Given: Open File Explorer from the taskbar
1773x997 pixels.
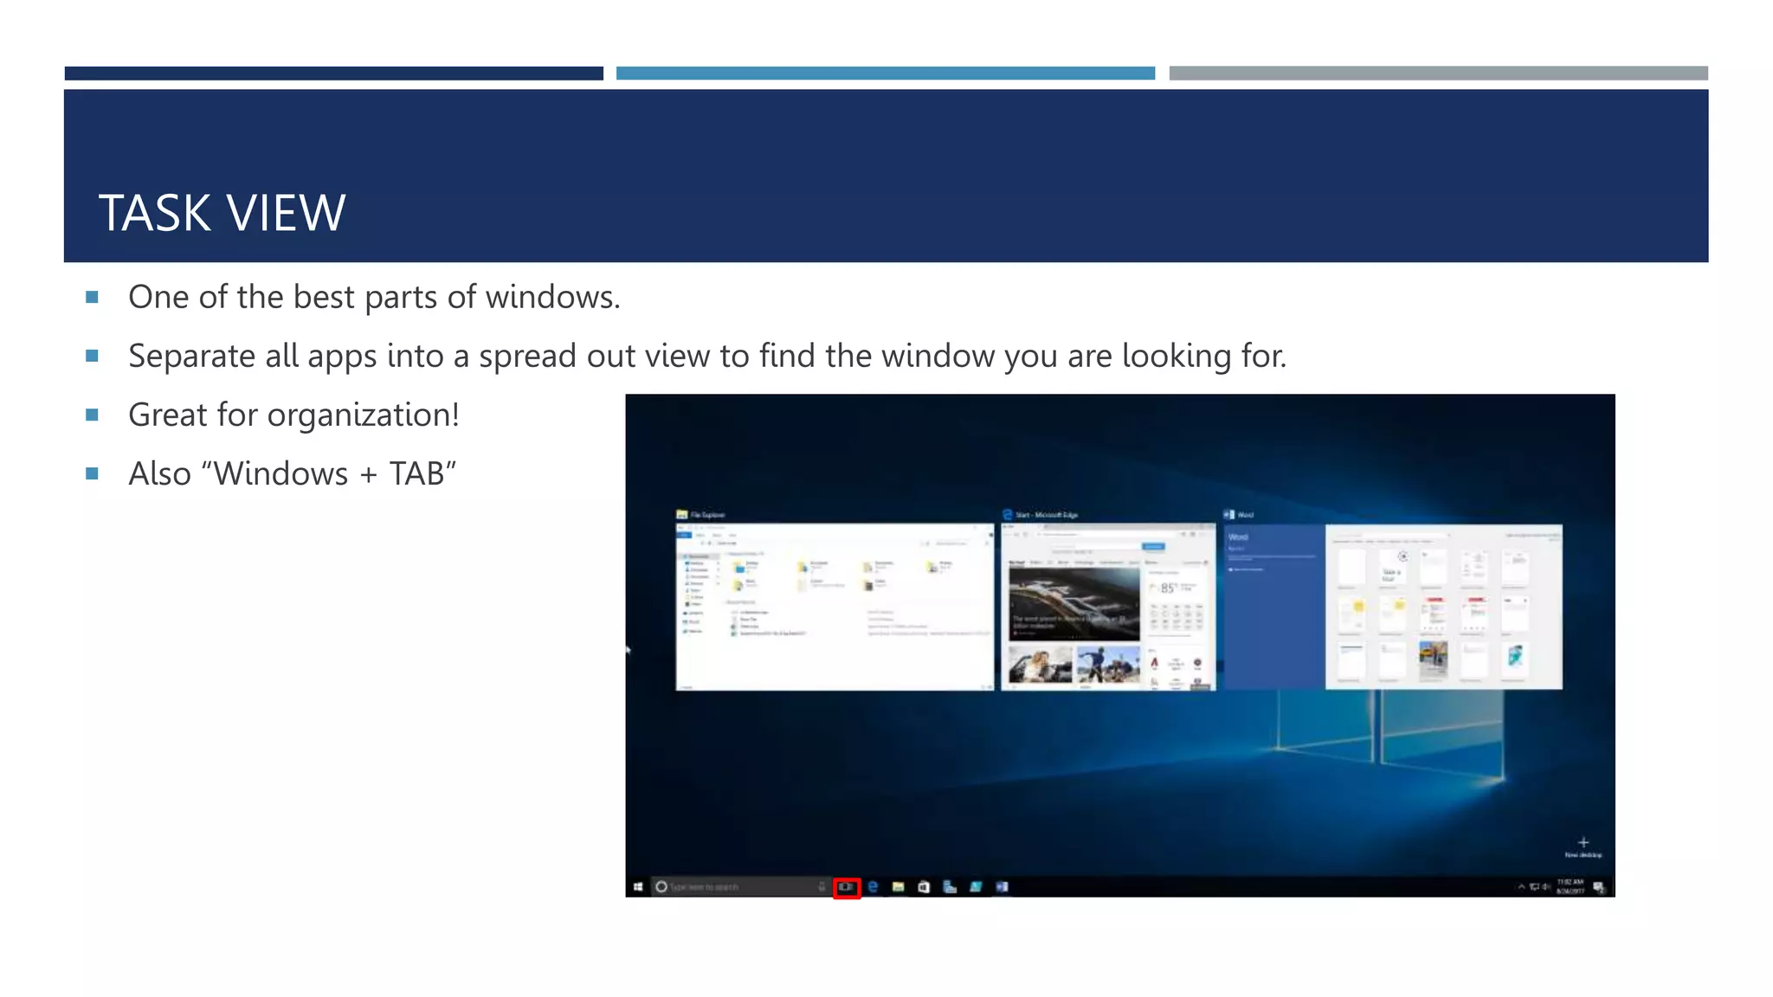Looking at the screenshot, I should pos(899,886).
